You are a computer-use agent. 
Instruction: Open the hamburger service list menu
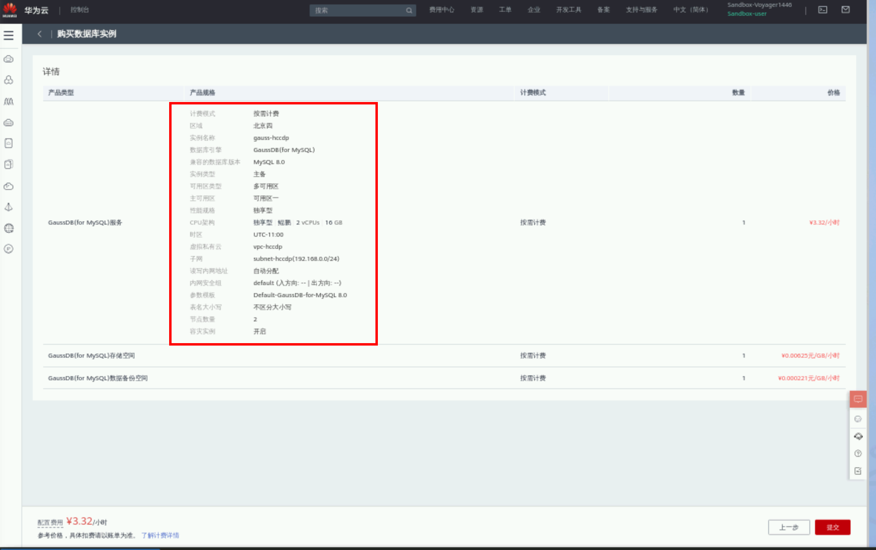tap(8, 35)
